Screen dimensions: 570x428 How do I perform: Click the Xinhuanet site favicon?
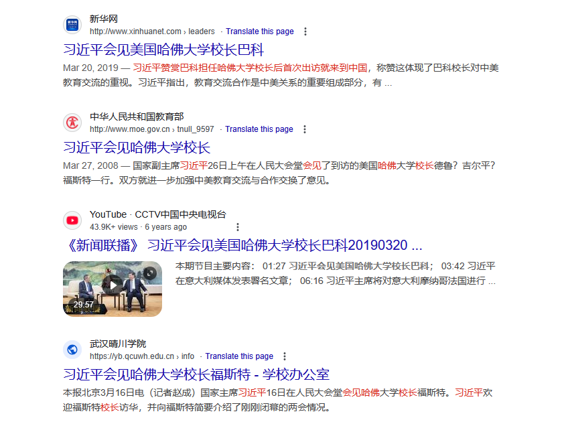[x=72, y=25]
